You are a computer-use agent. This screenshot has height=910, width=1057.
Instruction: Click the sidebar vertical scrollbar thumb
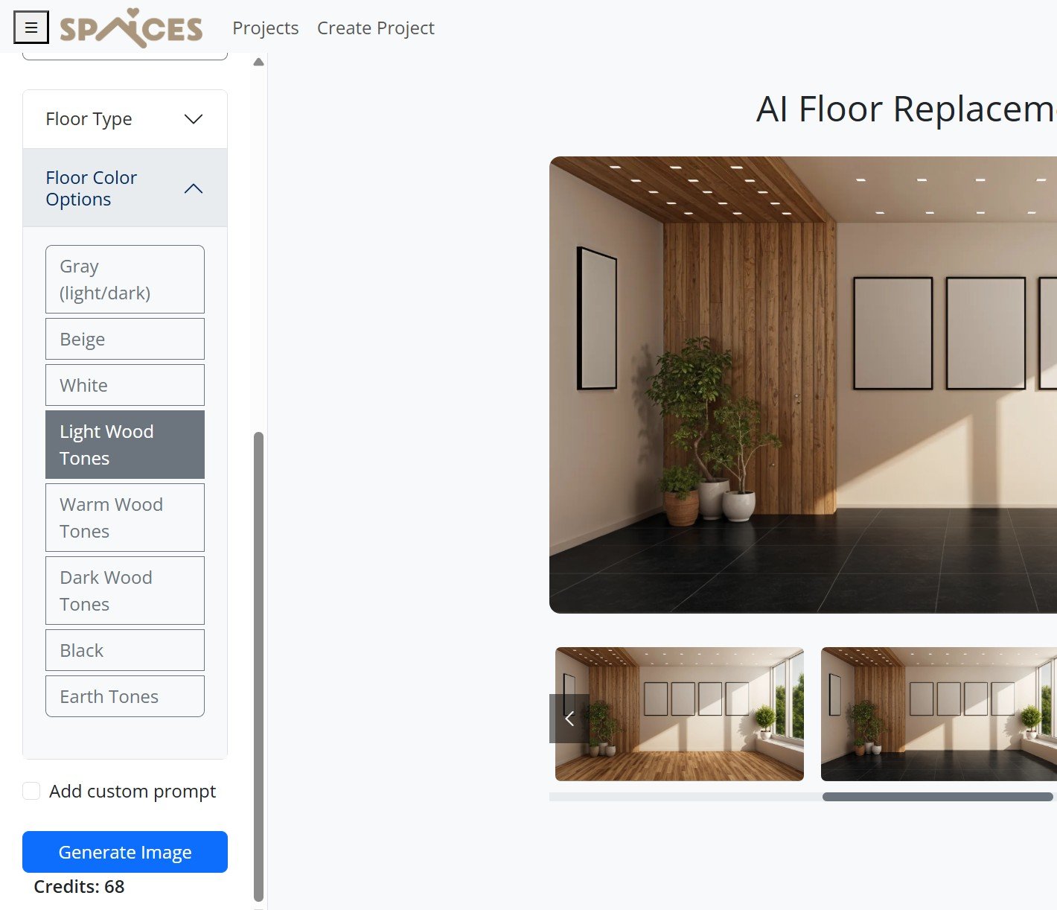click(x=259, y=666)
